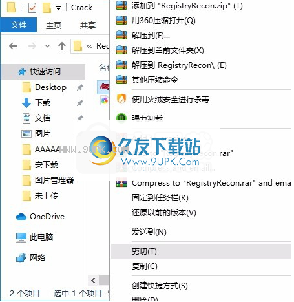Click the shield icon for 使用火绒安全进行杀毒
The image size is (294, 302).
click(x=121, y=99)
